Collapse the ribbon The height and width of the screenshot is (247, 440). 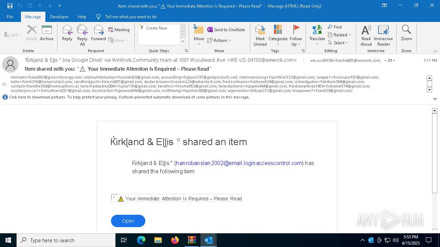pyautogui.click(x=435, y=51)
